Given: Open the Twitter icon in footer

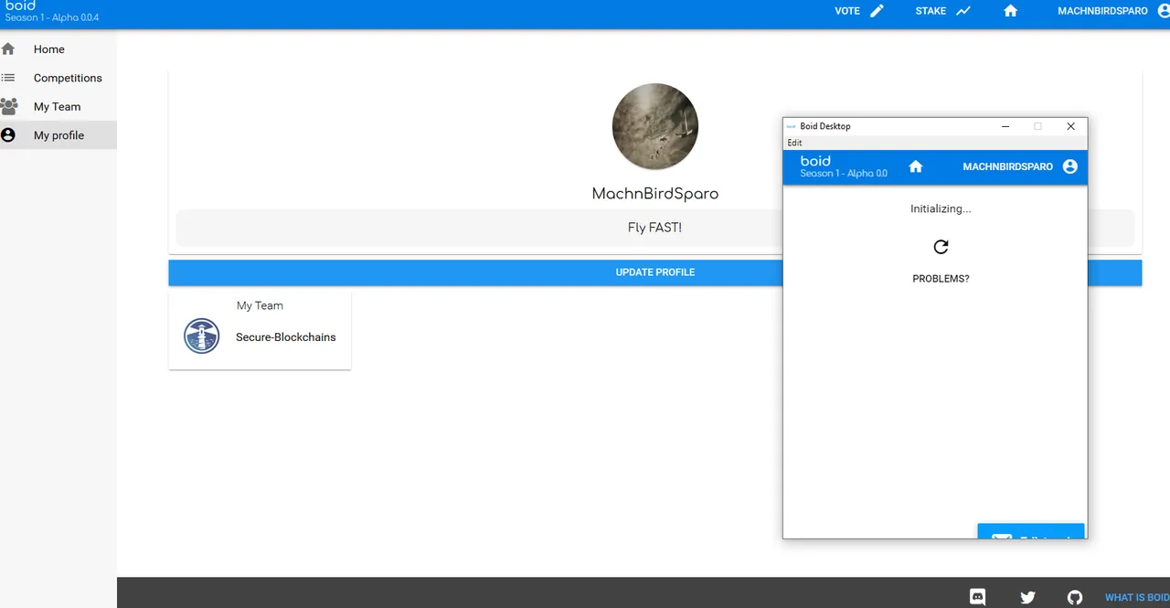Looking at the screenshot, I should click(x=1027, y=597).
